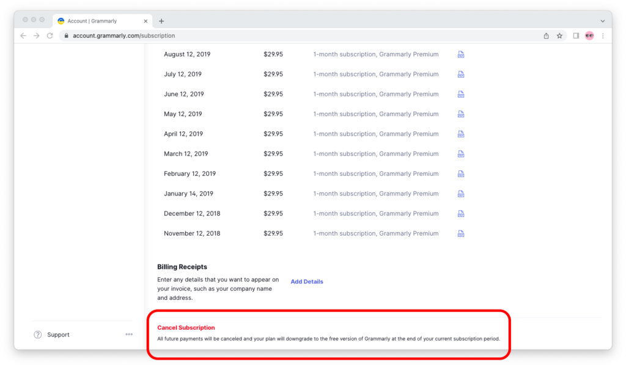Image resolution: width=626 pixels, height=367 pixels.
Task: Click the share icon in address bar
Action: [x=546, y=35]
